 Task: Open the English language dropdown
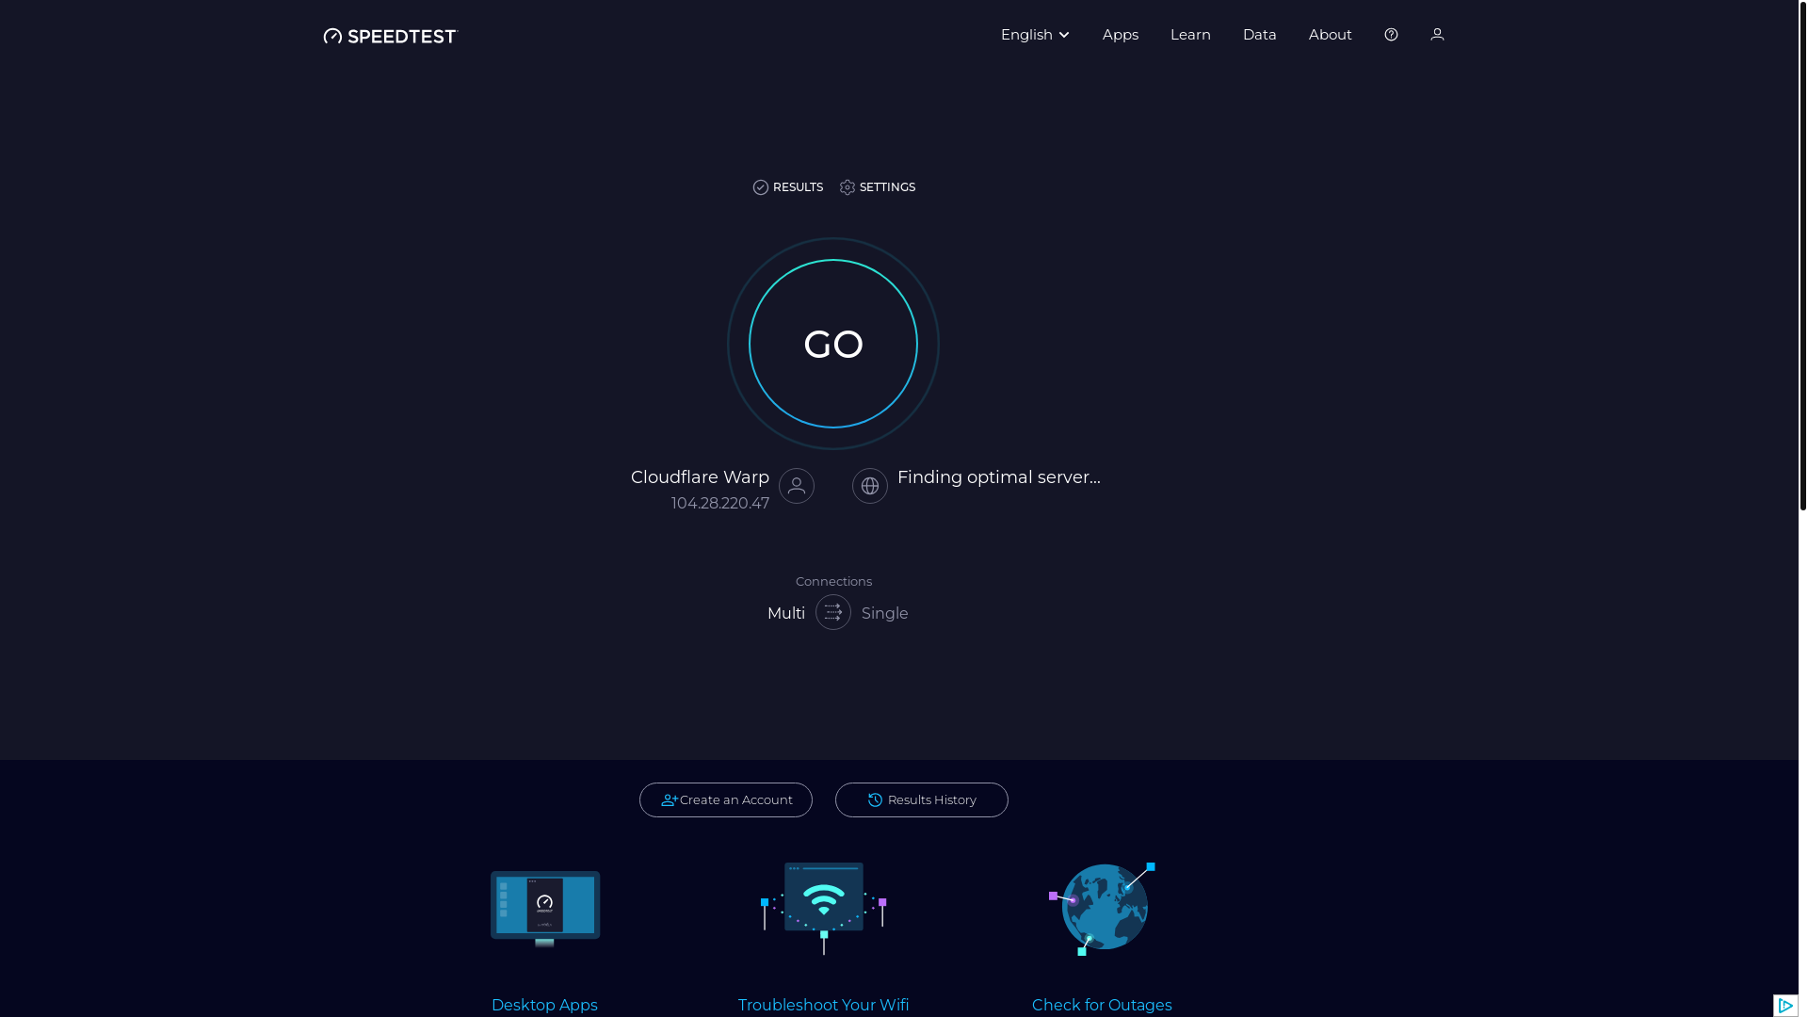click(1035, 35)
